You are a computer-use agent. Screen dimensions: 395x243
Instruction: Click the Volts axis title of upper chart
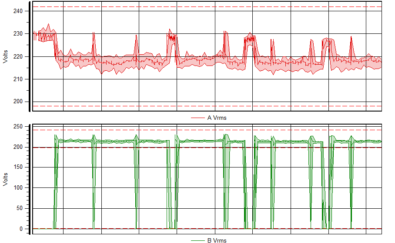coord(5,56)
